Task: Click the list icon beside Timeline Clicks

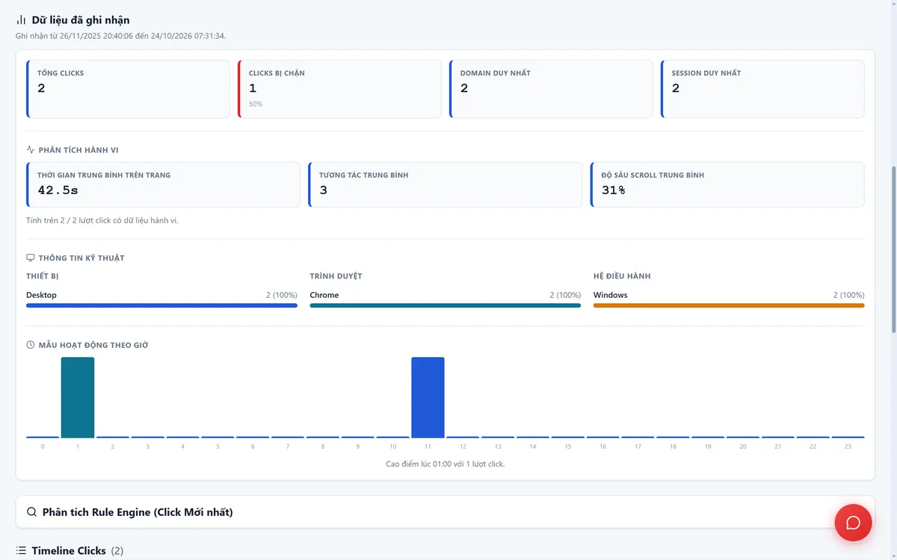Action: (x=21, y=550)
